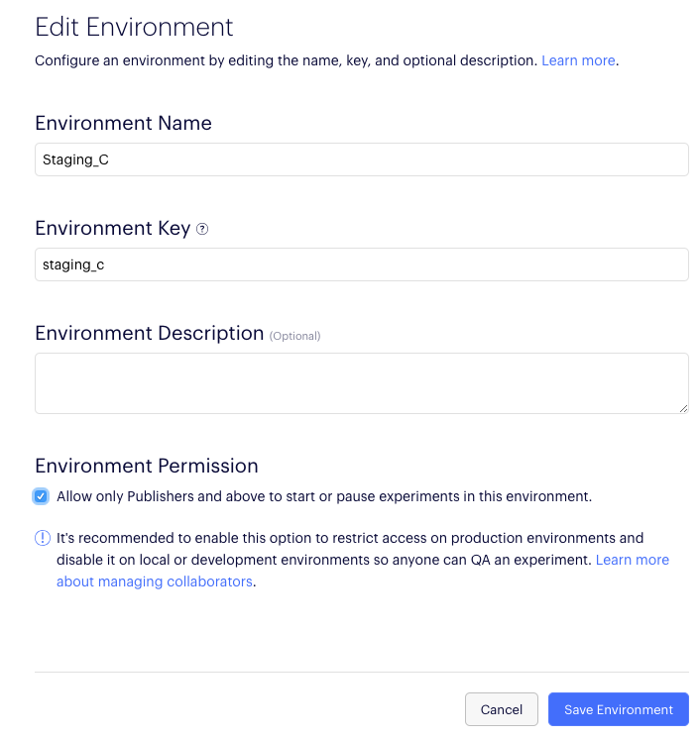Focus the Environment Name field containing Staging_C
This screenshot has width=699, height=738.
pyautogui.click(x=361, y=159)
